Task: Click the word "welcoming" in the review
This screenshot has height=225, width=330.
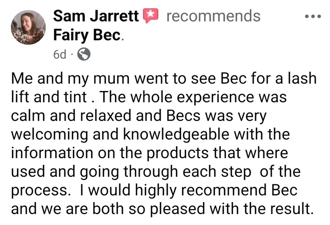Action: coord(49,135)
